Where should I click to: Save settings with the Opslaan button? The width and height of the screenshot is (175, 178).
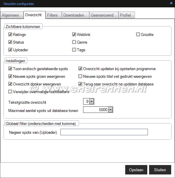[136, 170]
